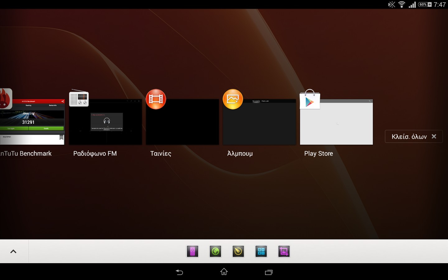Tap the 7:47 clock in status bar
Screen dimensions: 448x280
(x=440, y=4)
